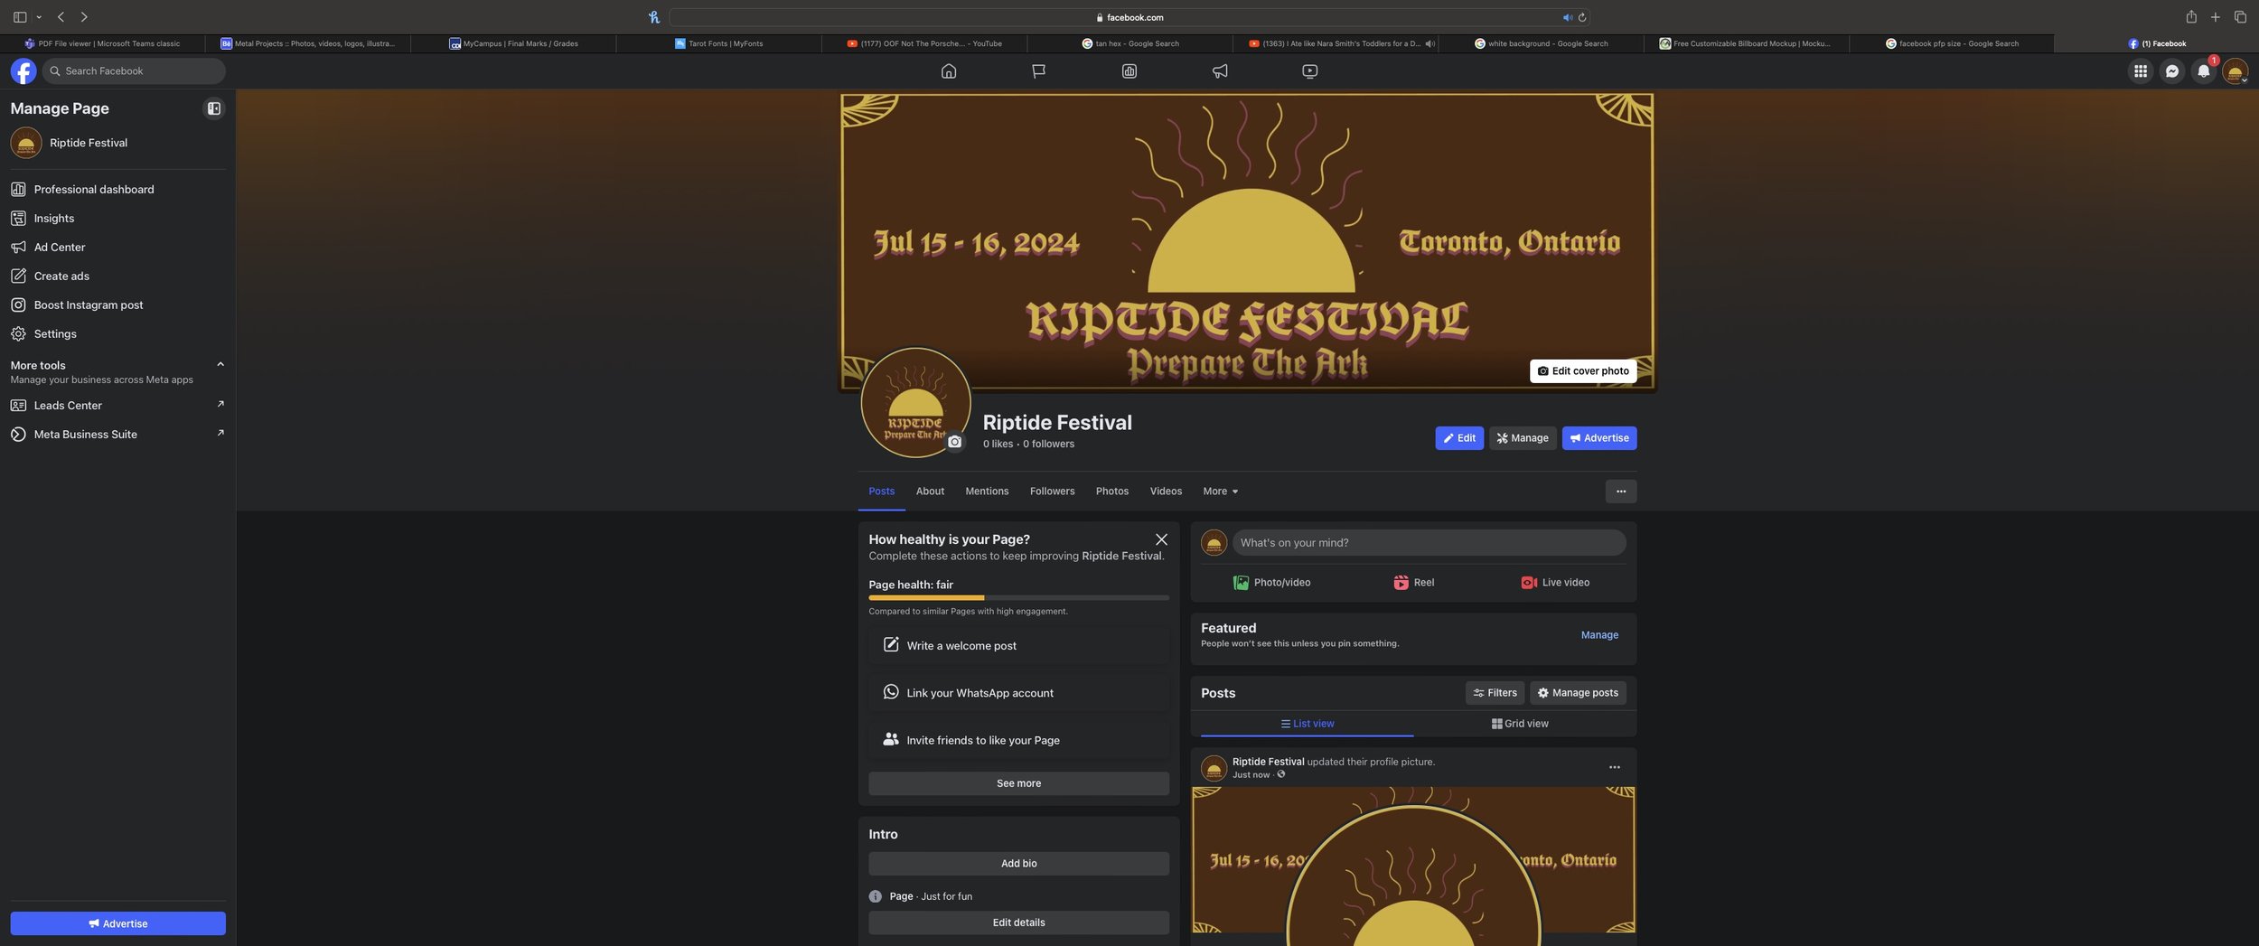The height and width of the screenshot is (946, 2259).
Task: Click the Riptide Festival page in sidebar
Action: coord(117,143)
